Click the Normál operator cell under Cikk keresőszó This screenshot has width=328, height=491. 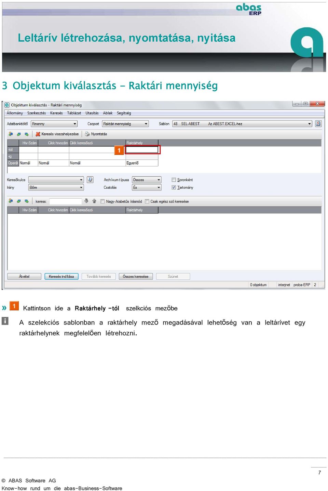[97, 163]
